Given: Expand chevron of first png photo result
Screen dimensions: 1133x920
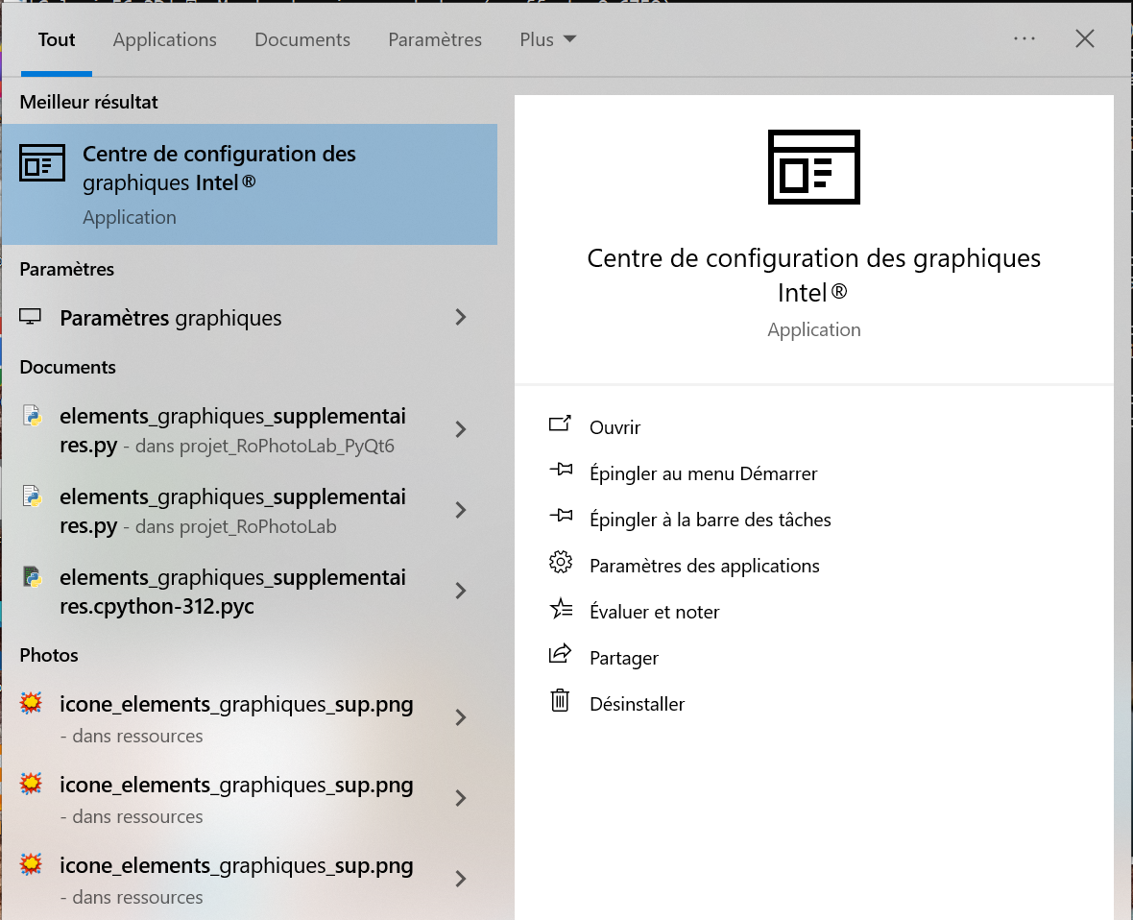Looking at the screenshot, I should point(460,717).
